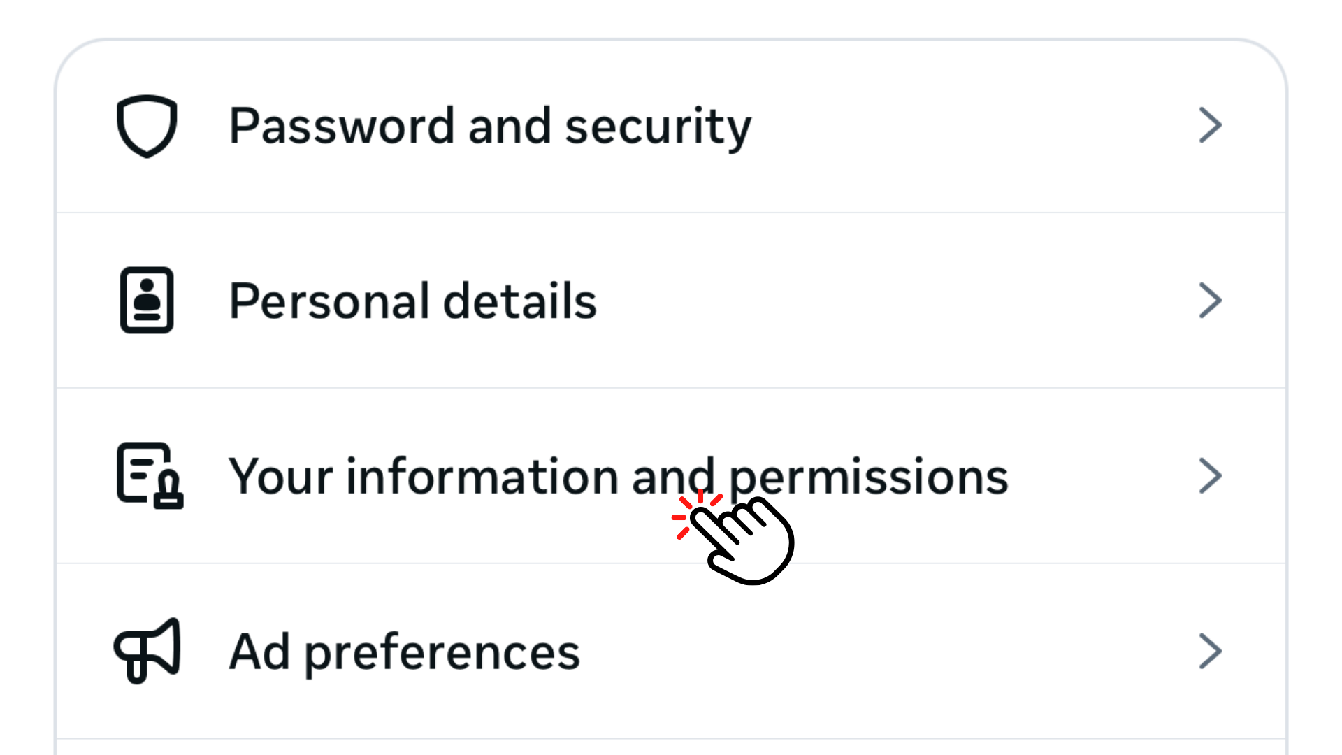
Task: Expand Password and security using its chevron
Action: [1210, 126]
